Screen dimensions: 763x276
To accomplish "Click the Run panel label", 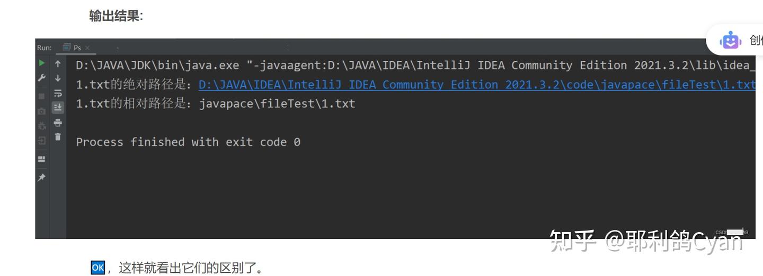I will (45, 48).
